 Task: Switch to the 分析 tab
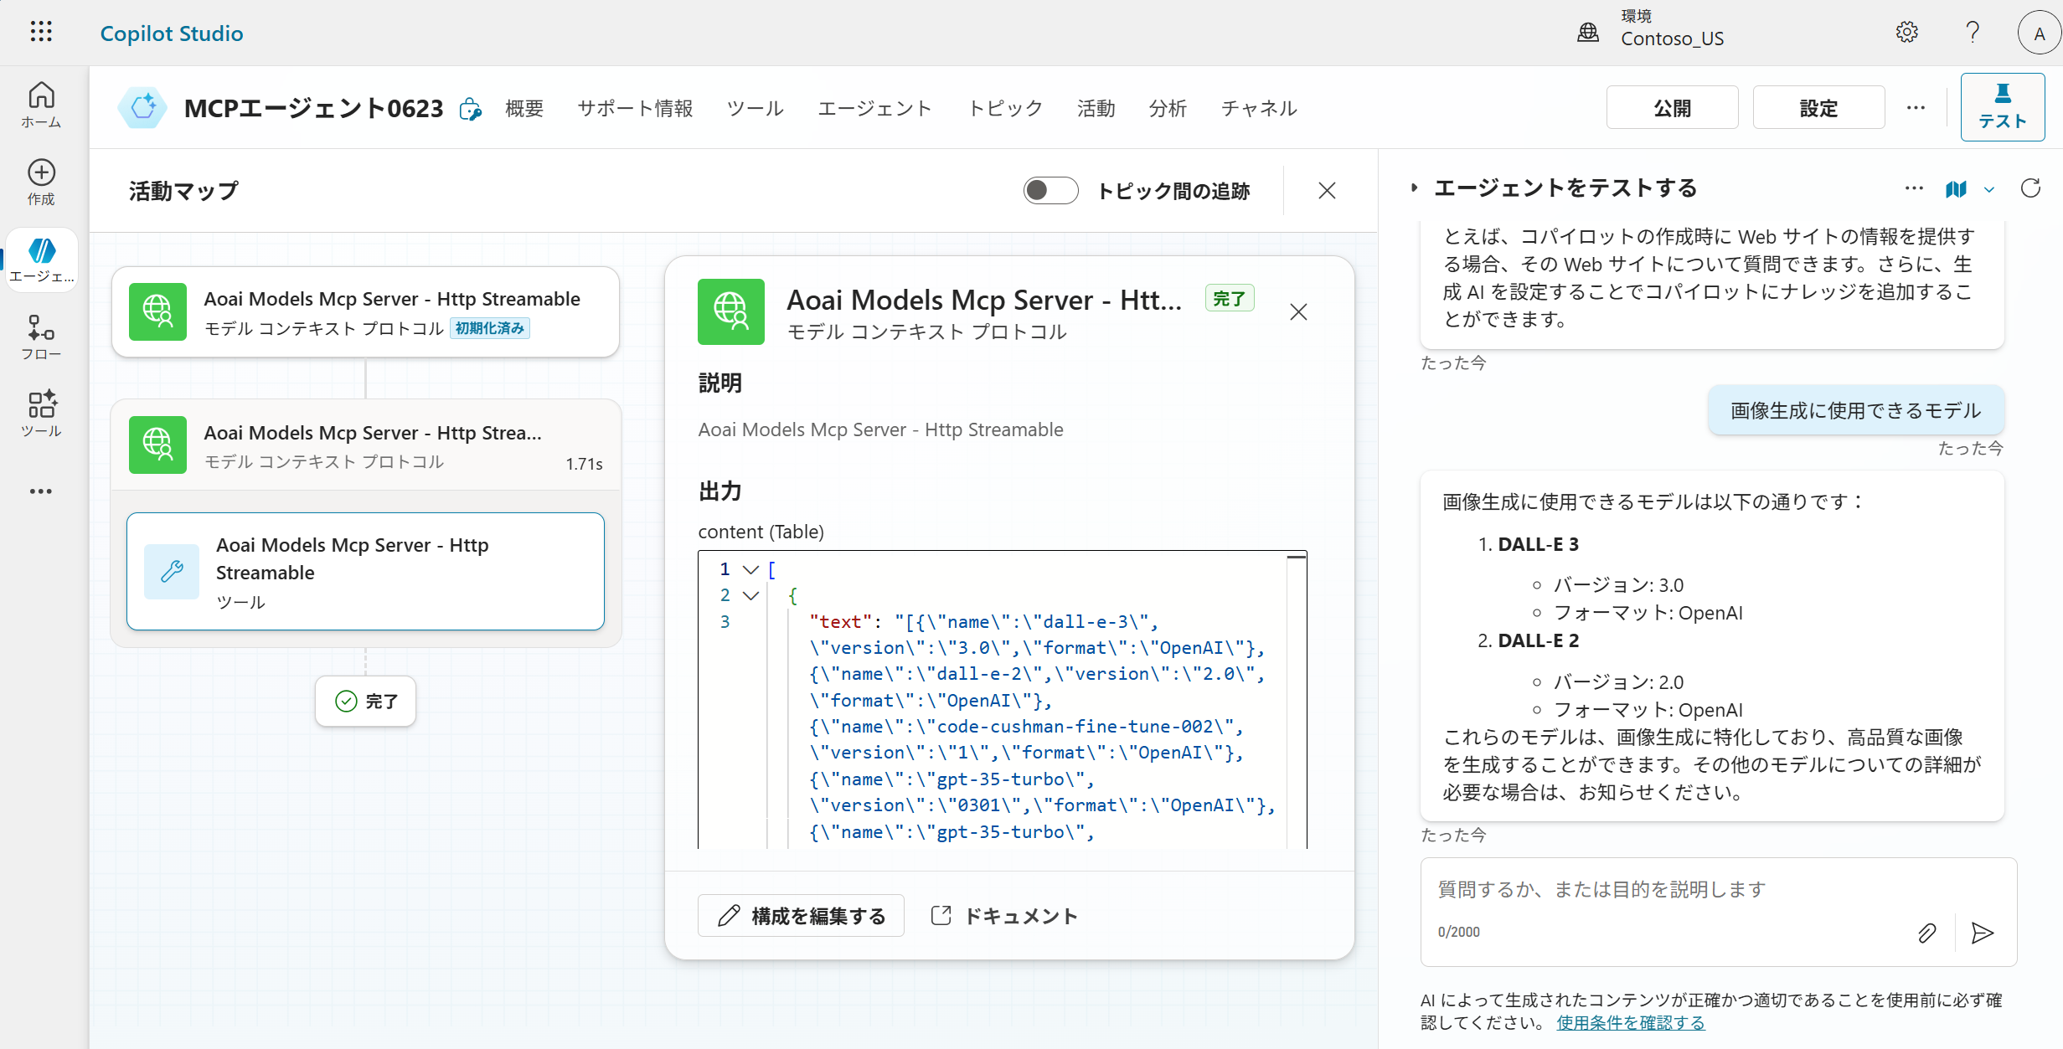click(x=1168, y=108)
